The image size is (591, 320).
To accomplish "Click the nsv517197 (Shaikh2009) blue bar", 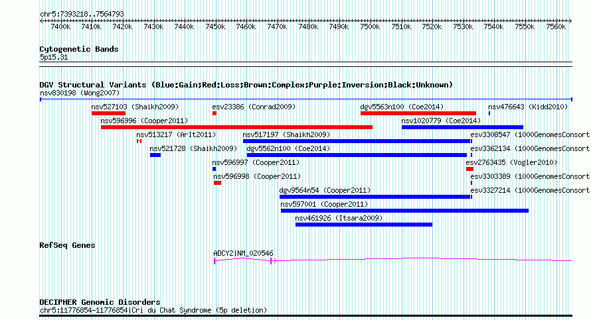I will (x=357, y=141).
